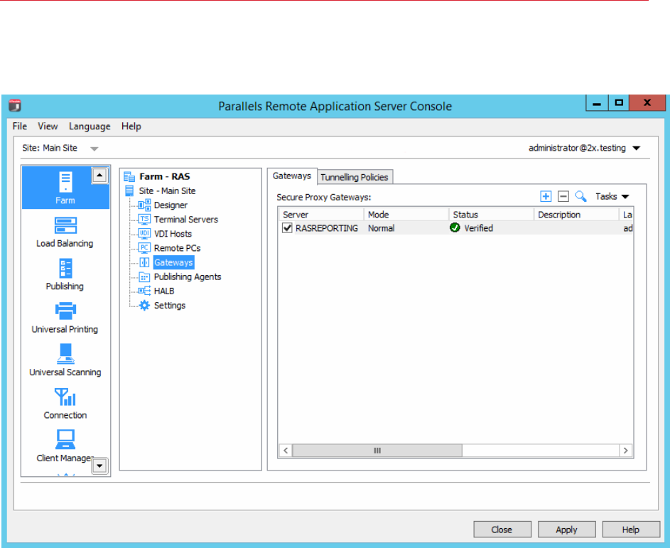The height and width of the screenshot is (548, 670).
Task: Sort list by Description column header
Action: pos(576,215)
